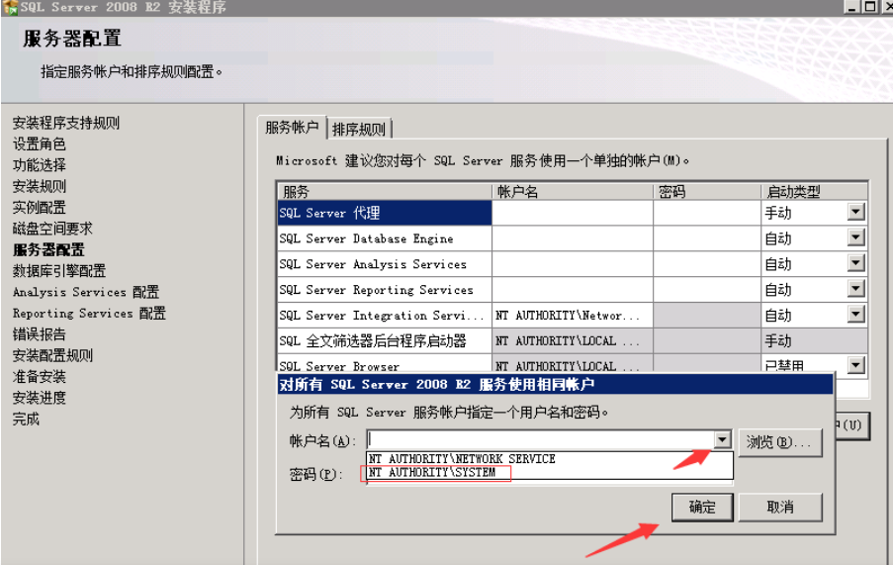Click 功能选择 in the sidebar
This screenshot has height=565, width=893.
[x=40, y=165]
